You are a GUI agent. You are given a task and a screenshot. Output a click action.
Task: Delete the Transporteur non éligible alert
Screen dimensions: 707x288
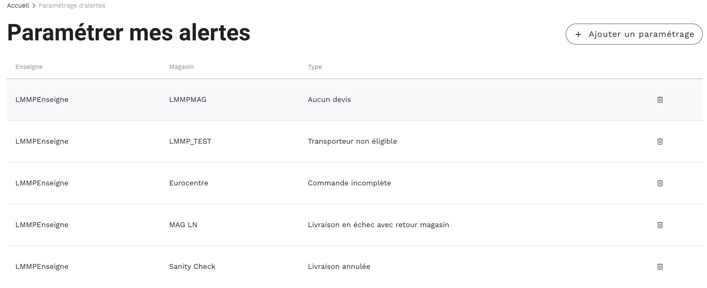[660, 142]
